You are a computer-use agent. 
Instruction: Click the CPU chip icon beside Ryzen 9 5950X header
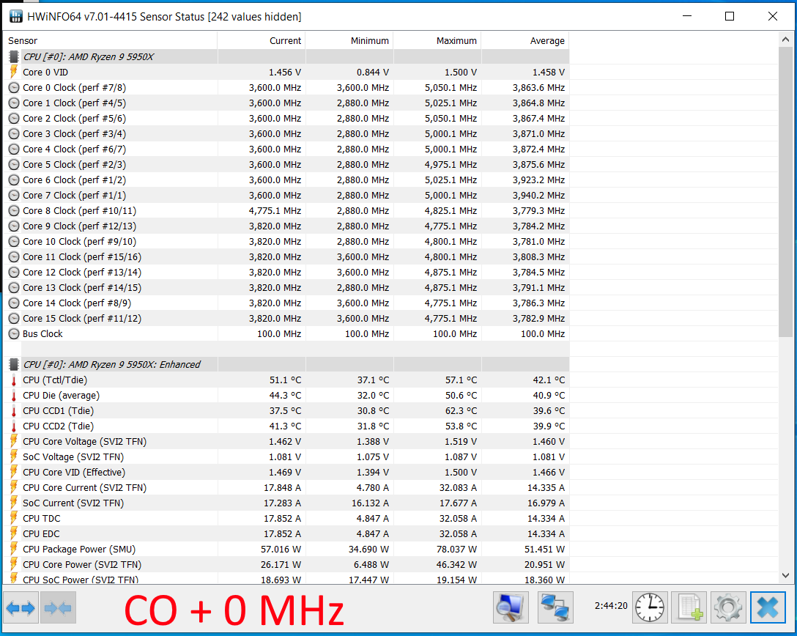[x=14, y=56]
